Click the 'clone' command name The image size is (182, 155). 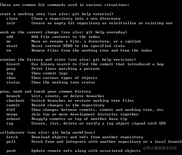[12, 19]
